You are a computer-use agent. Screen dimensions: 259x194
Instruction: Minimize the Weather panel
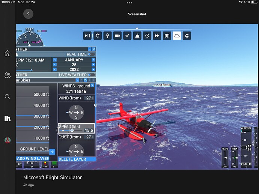(x=90, y=49)
